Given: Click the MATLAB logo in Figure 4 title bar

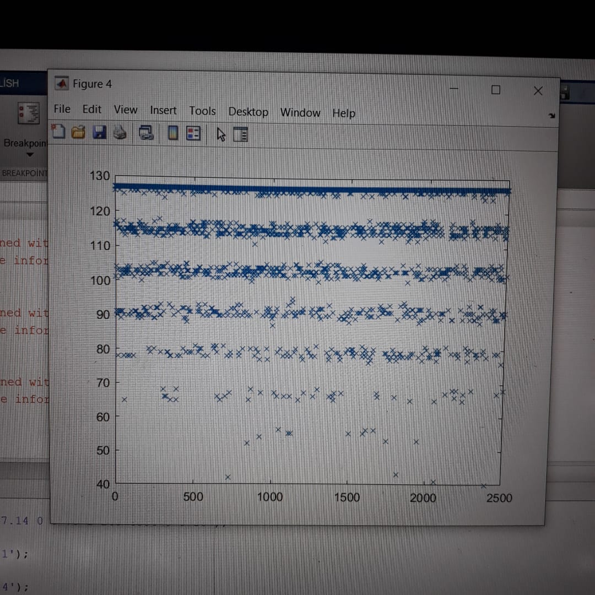Looking at the screenshot, I should click(x=62, y=83).
